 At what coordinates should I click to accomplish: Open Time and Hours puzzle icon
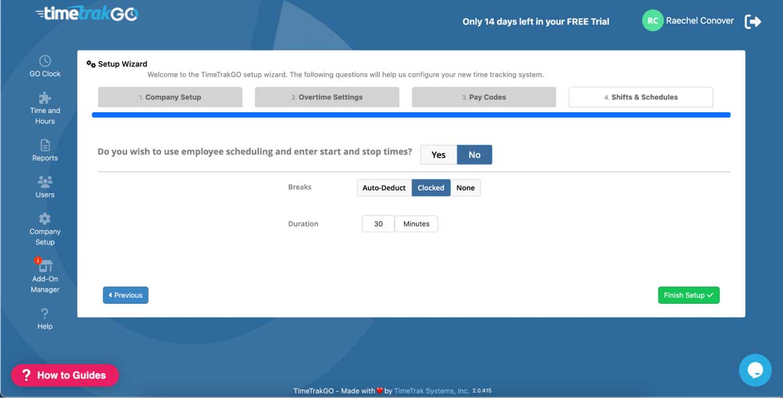45,98
